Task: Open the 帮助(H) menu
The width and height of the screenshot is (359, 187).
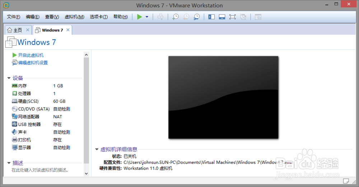Action: (x=120, y=17)
